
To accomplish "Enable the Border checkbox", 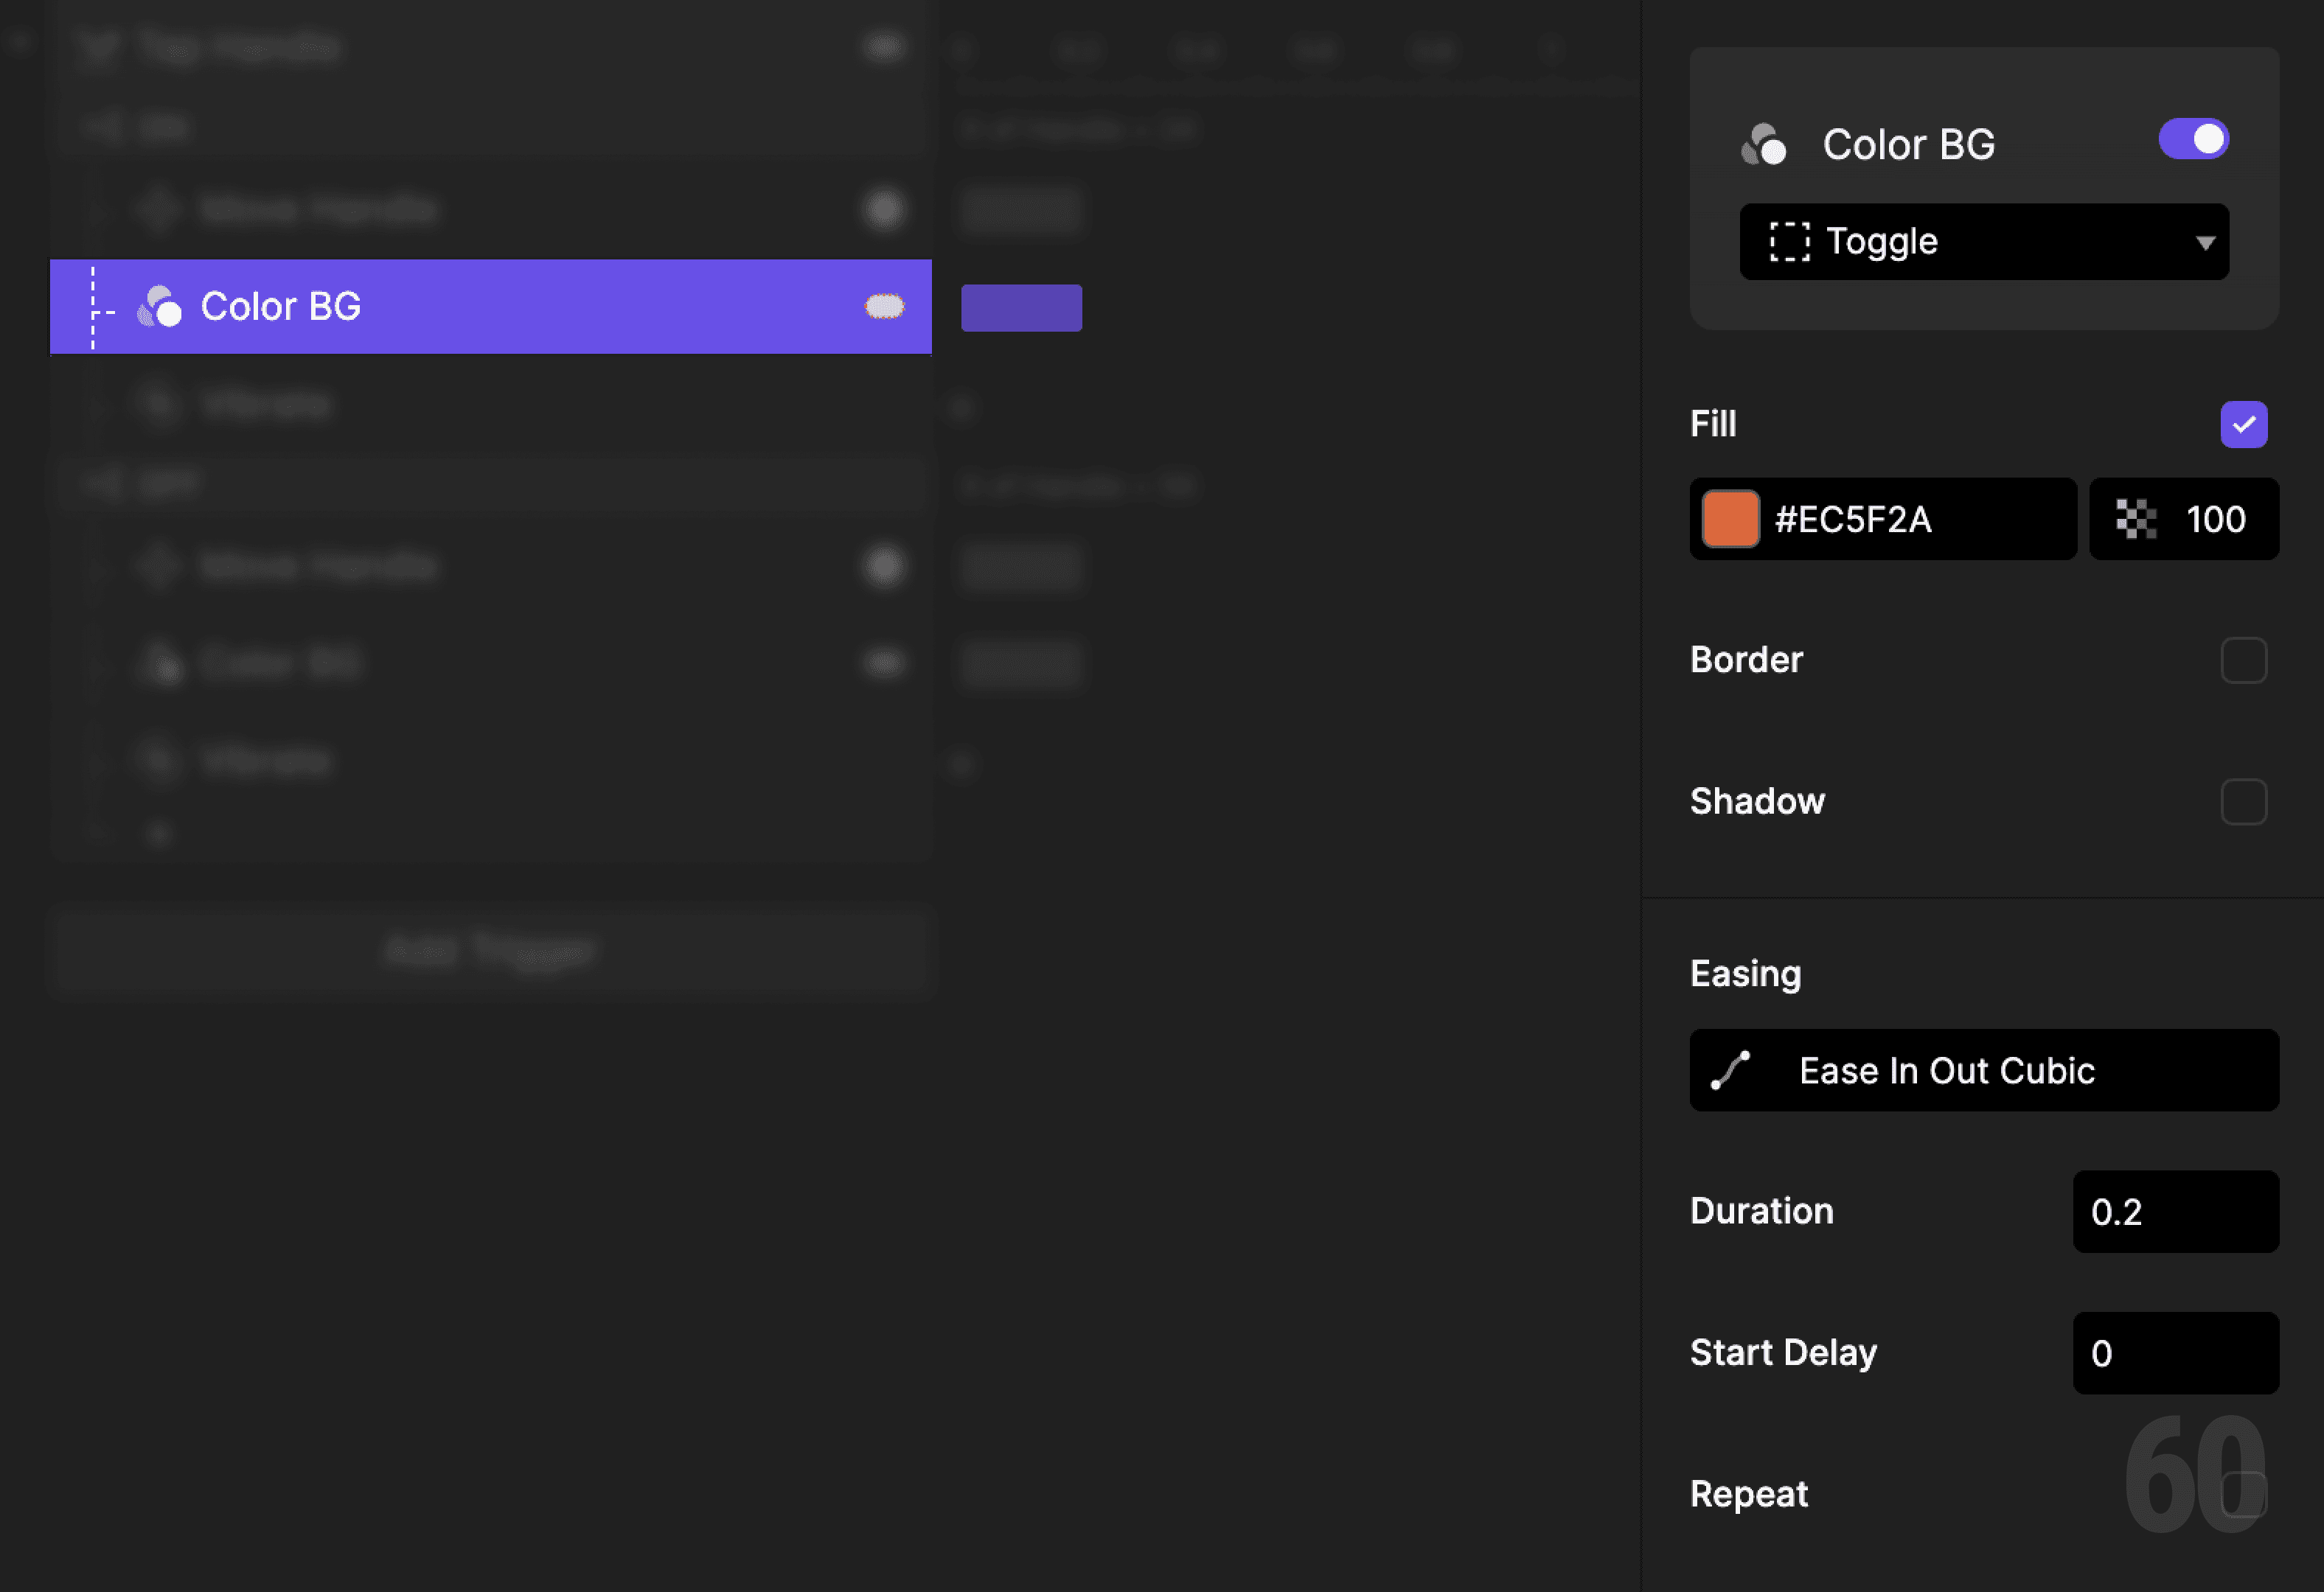I will tap(2245, 660).
